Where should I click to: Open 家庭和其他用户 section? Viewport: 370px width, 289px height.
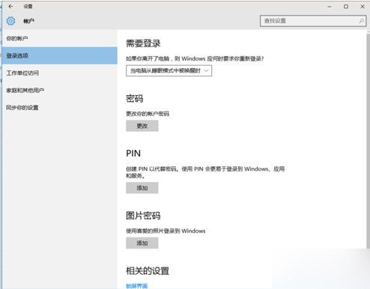click(59, 91)
